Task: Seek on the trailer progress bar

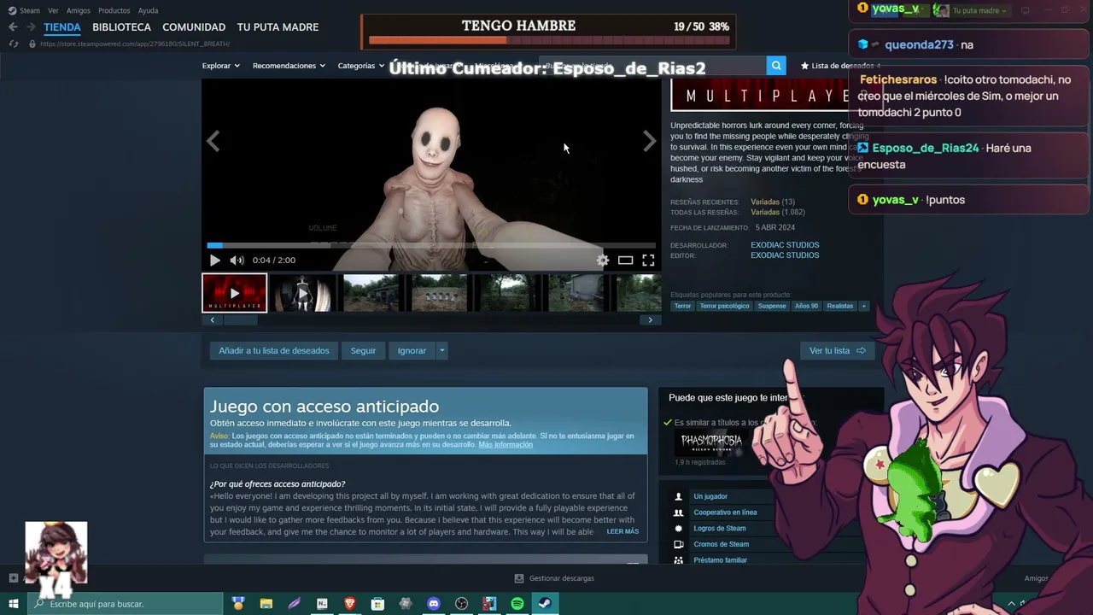Action: (x=431, y=245)
